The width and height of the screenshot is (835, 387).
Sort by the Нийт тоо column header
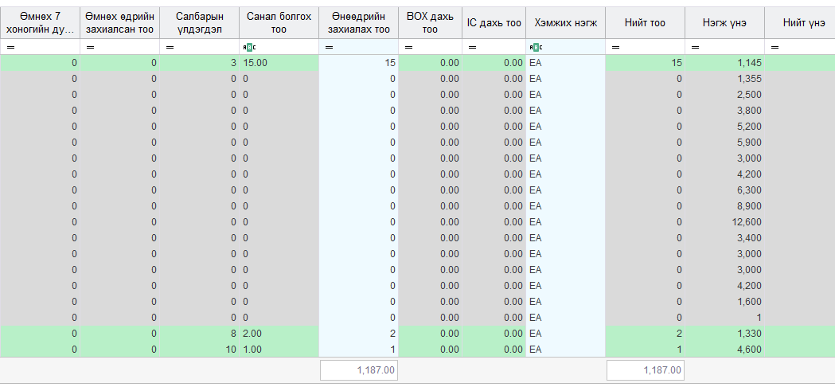[645, 23]
